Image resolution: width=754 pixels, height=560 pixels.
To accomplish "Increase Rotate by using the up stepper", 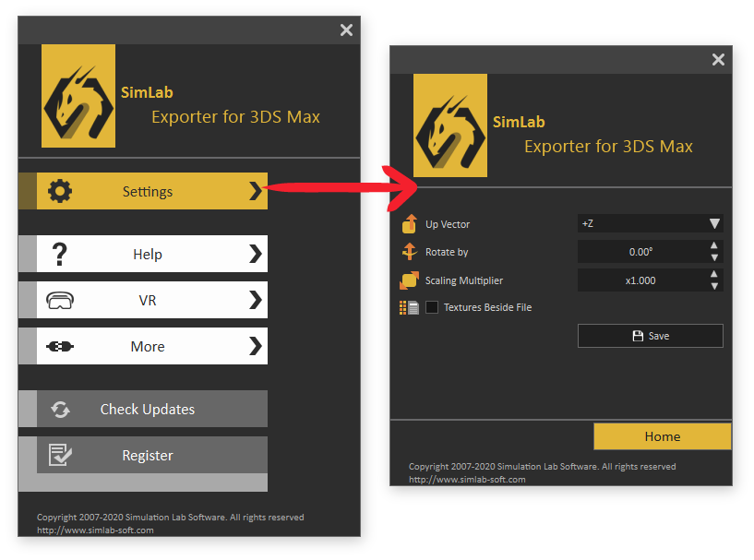I will pos(714,247).
